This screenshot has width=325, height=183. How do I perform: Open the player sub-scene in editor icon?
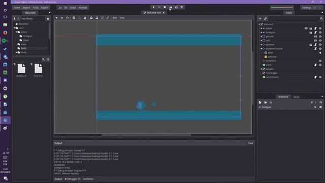tap(311, 28)
